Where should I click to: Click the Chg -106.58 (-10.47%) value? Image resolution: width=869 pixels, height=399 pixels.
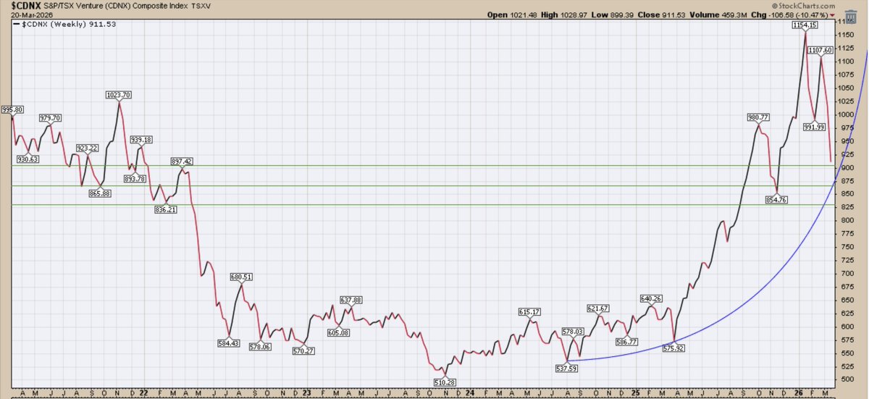click(x=789, y=14)
